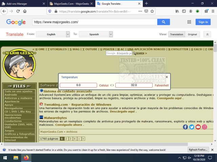Image resolution: width=217 pixels, height=162 pixels.
Task: Click the tracking protection shield icon
Action: [x=50, y=11]
